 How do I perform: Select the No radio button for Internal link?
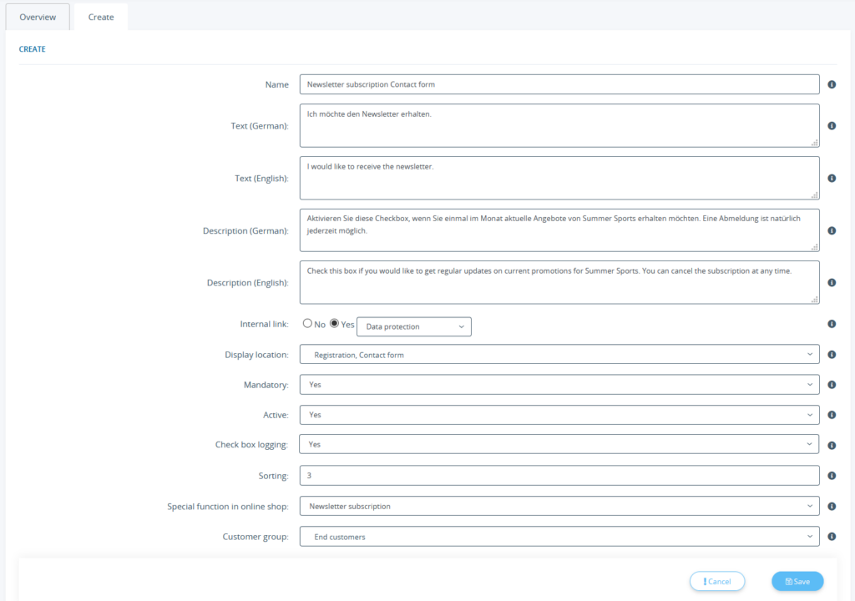click(308, 323)
